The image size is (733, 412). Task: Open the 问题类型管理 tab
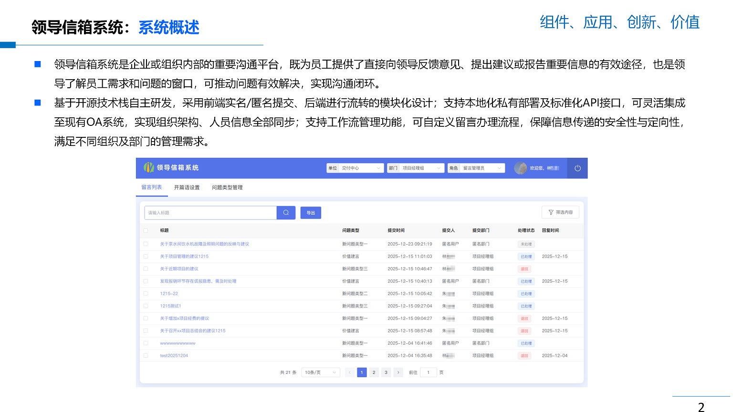227,187
